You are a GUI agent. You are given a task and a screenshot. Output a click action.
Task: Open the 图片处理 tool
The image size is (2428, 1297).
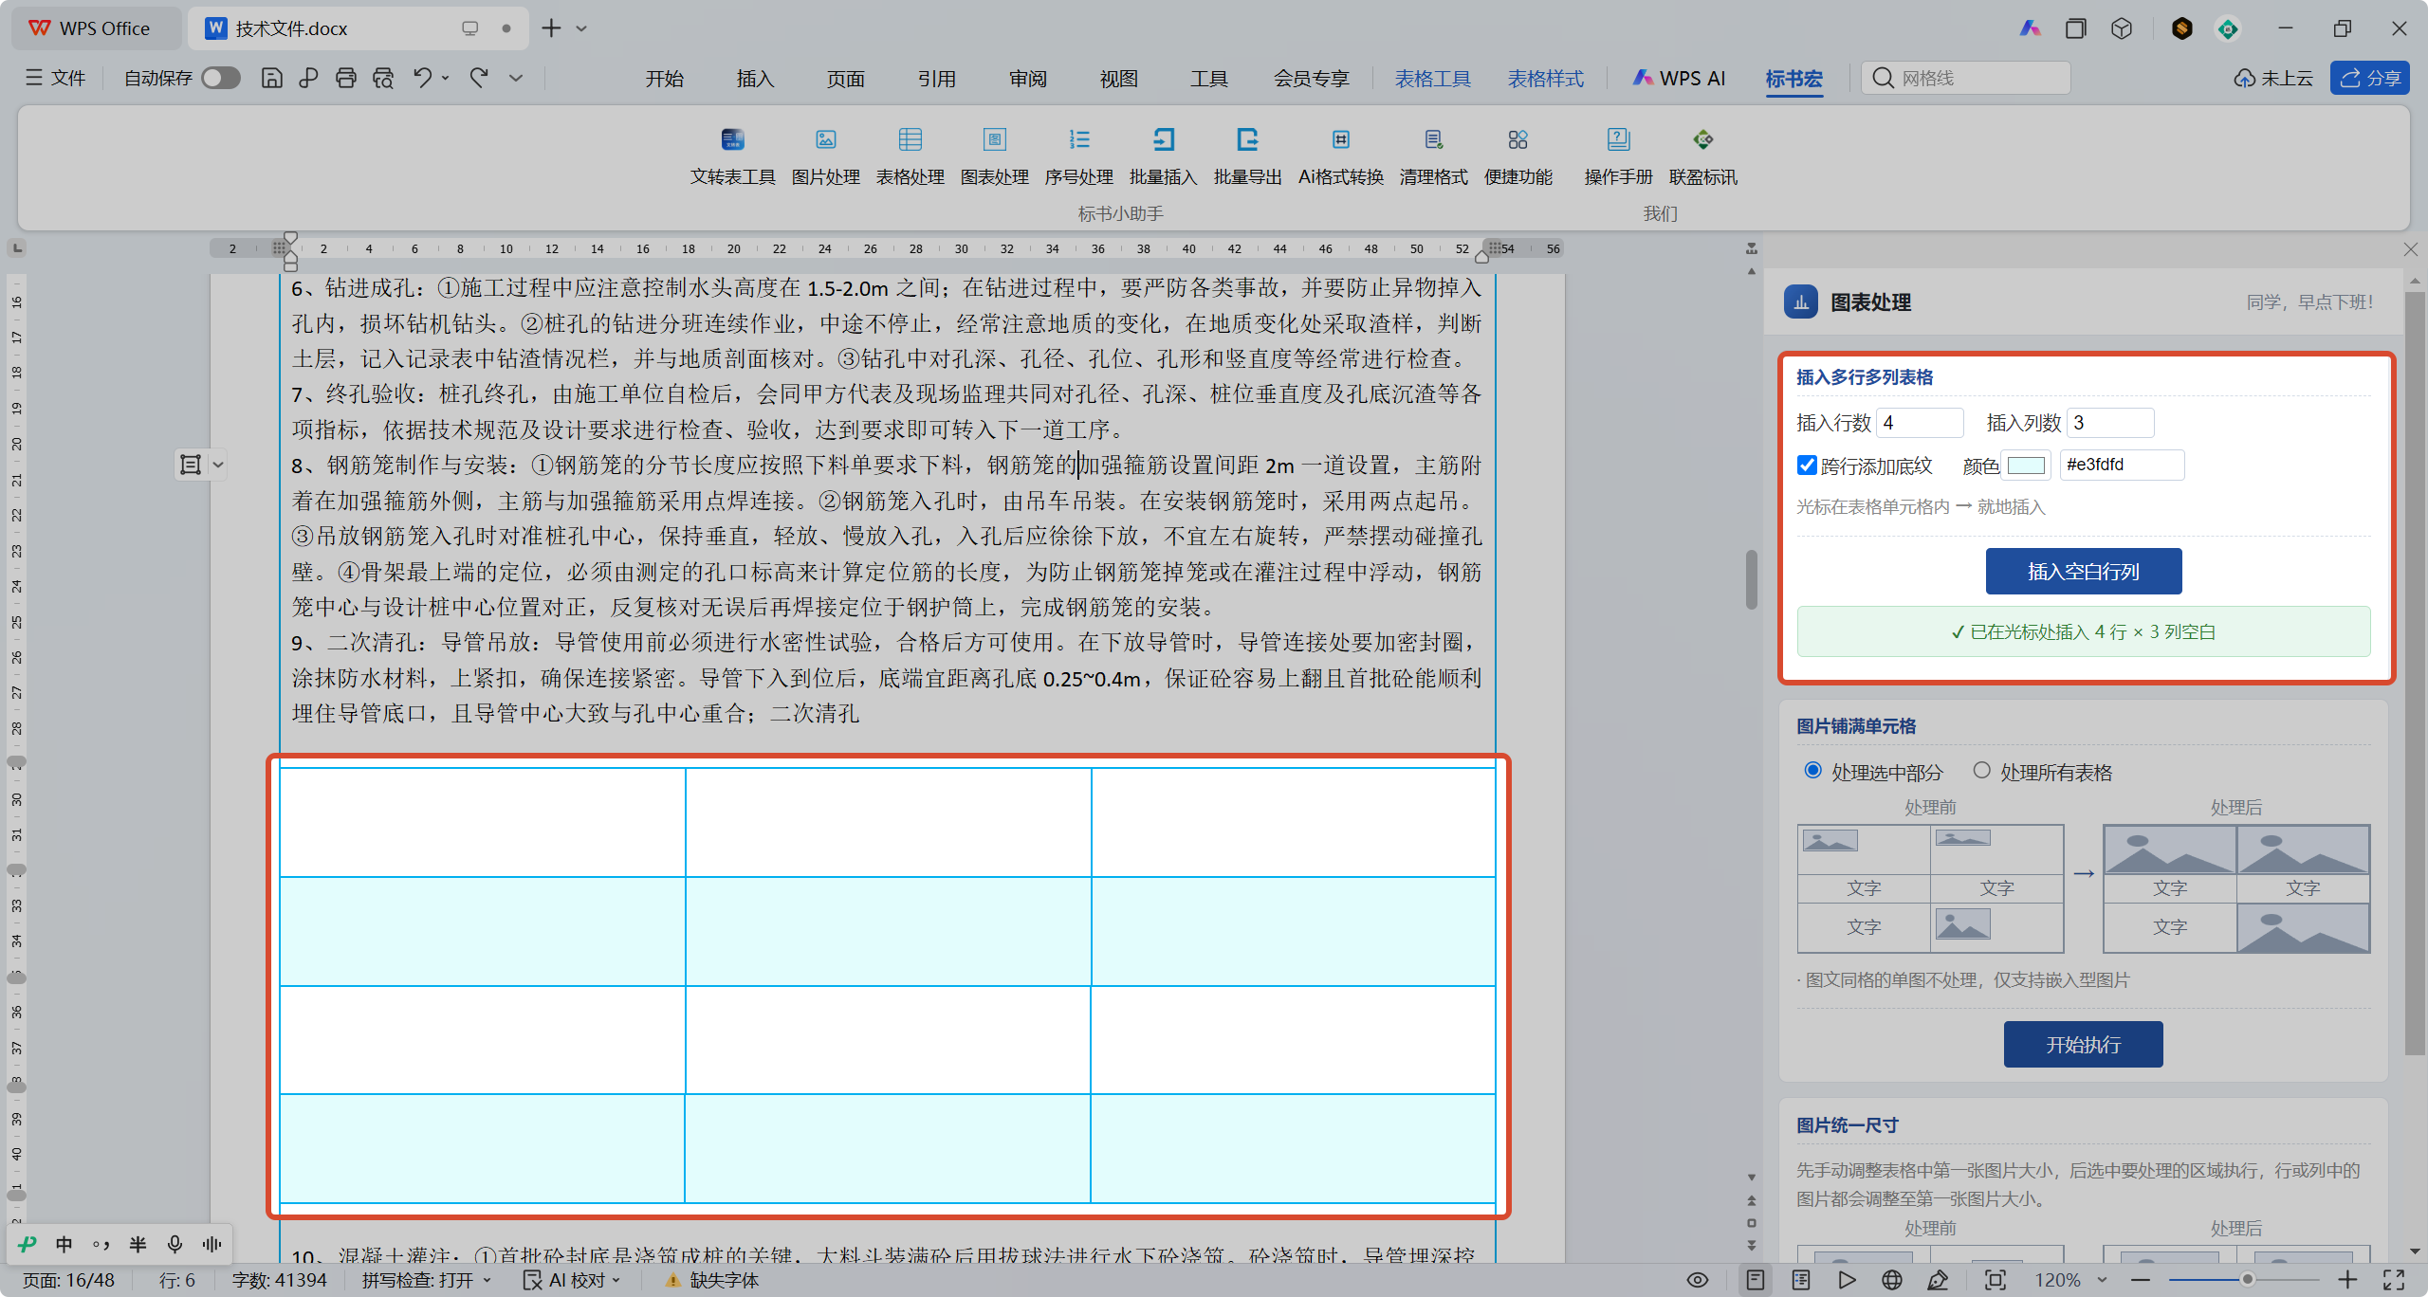pyautogui.click(x=825, y=156)
